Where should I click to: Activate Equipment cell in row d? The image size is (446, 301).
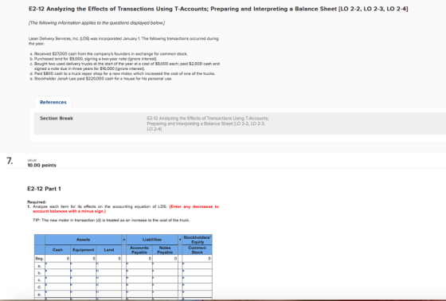coord(84,287)
